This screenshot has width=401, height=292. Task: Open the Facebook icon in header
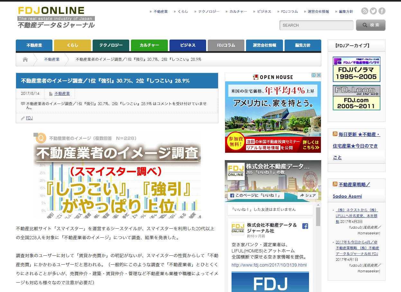382,11
